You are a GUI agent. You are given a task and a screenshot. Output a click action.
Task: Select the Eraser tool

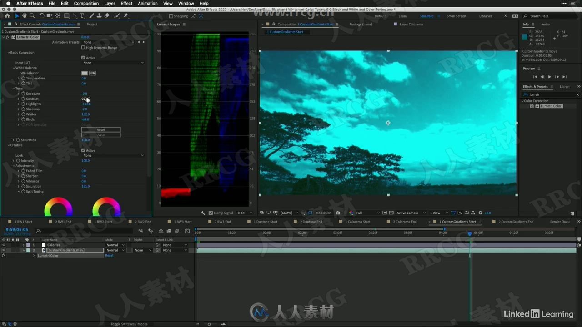tap(107, 15)
